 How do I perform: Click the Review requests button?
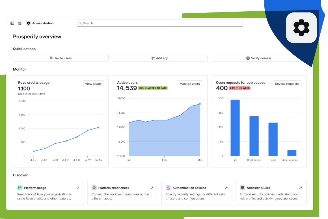click(287, 84)
